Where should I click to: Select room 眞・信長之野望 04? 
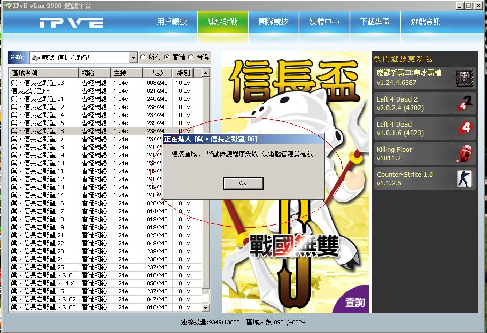pyautogui.click(x=106, y=115)
